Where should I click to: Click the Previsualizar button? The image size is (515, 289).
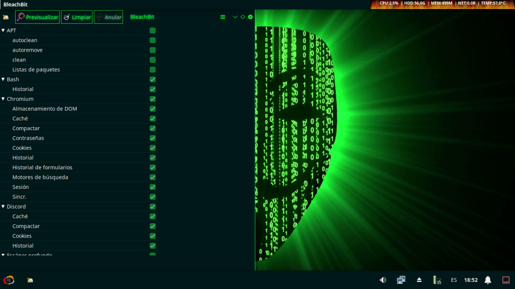(x=37, y=17)
